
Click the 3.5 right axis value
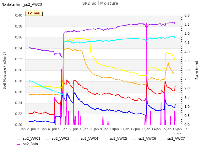pos(187,61)
